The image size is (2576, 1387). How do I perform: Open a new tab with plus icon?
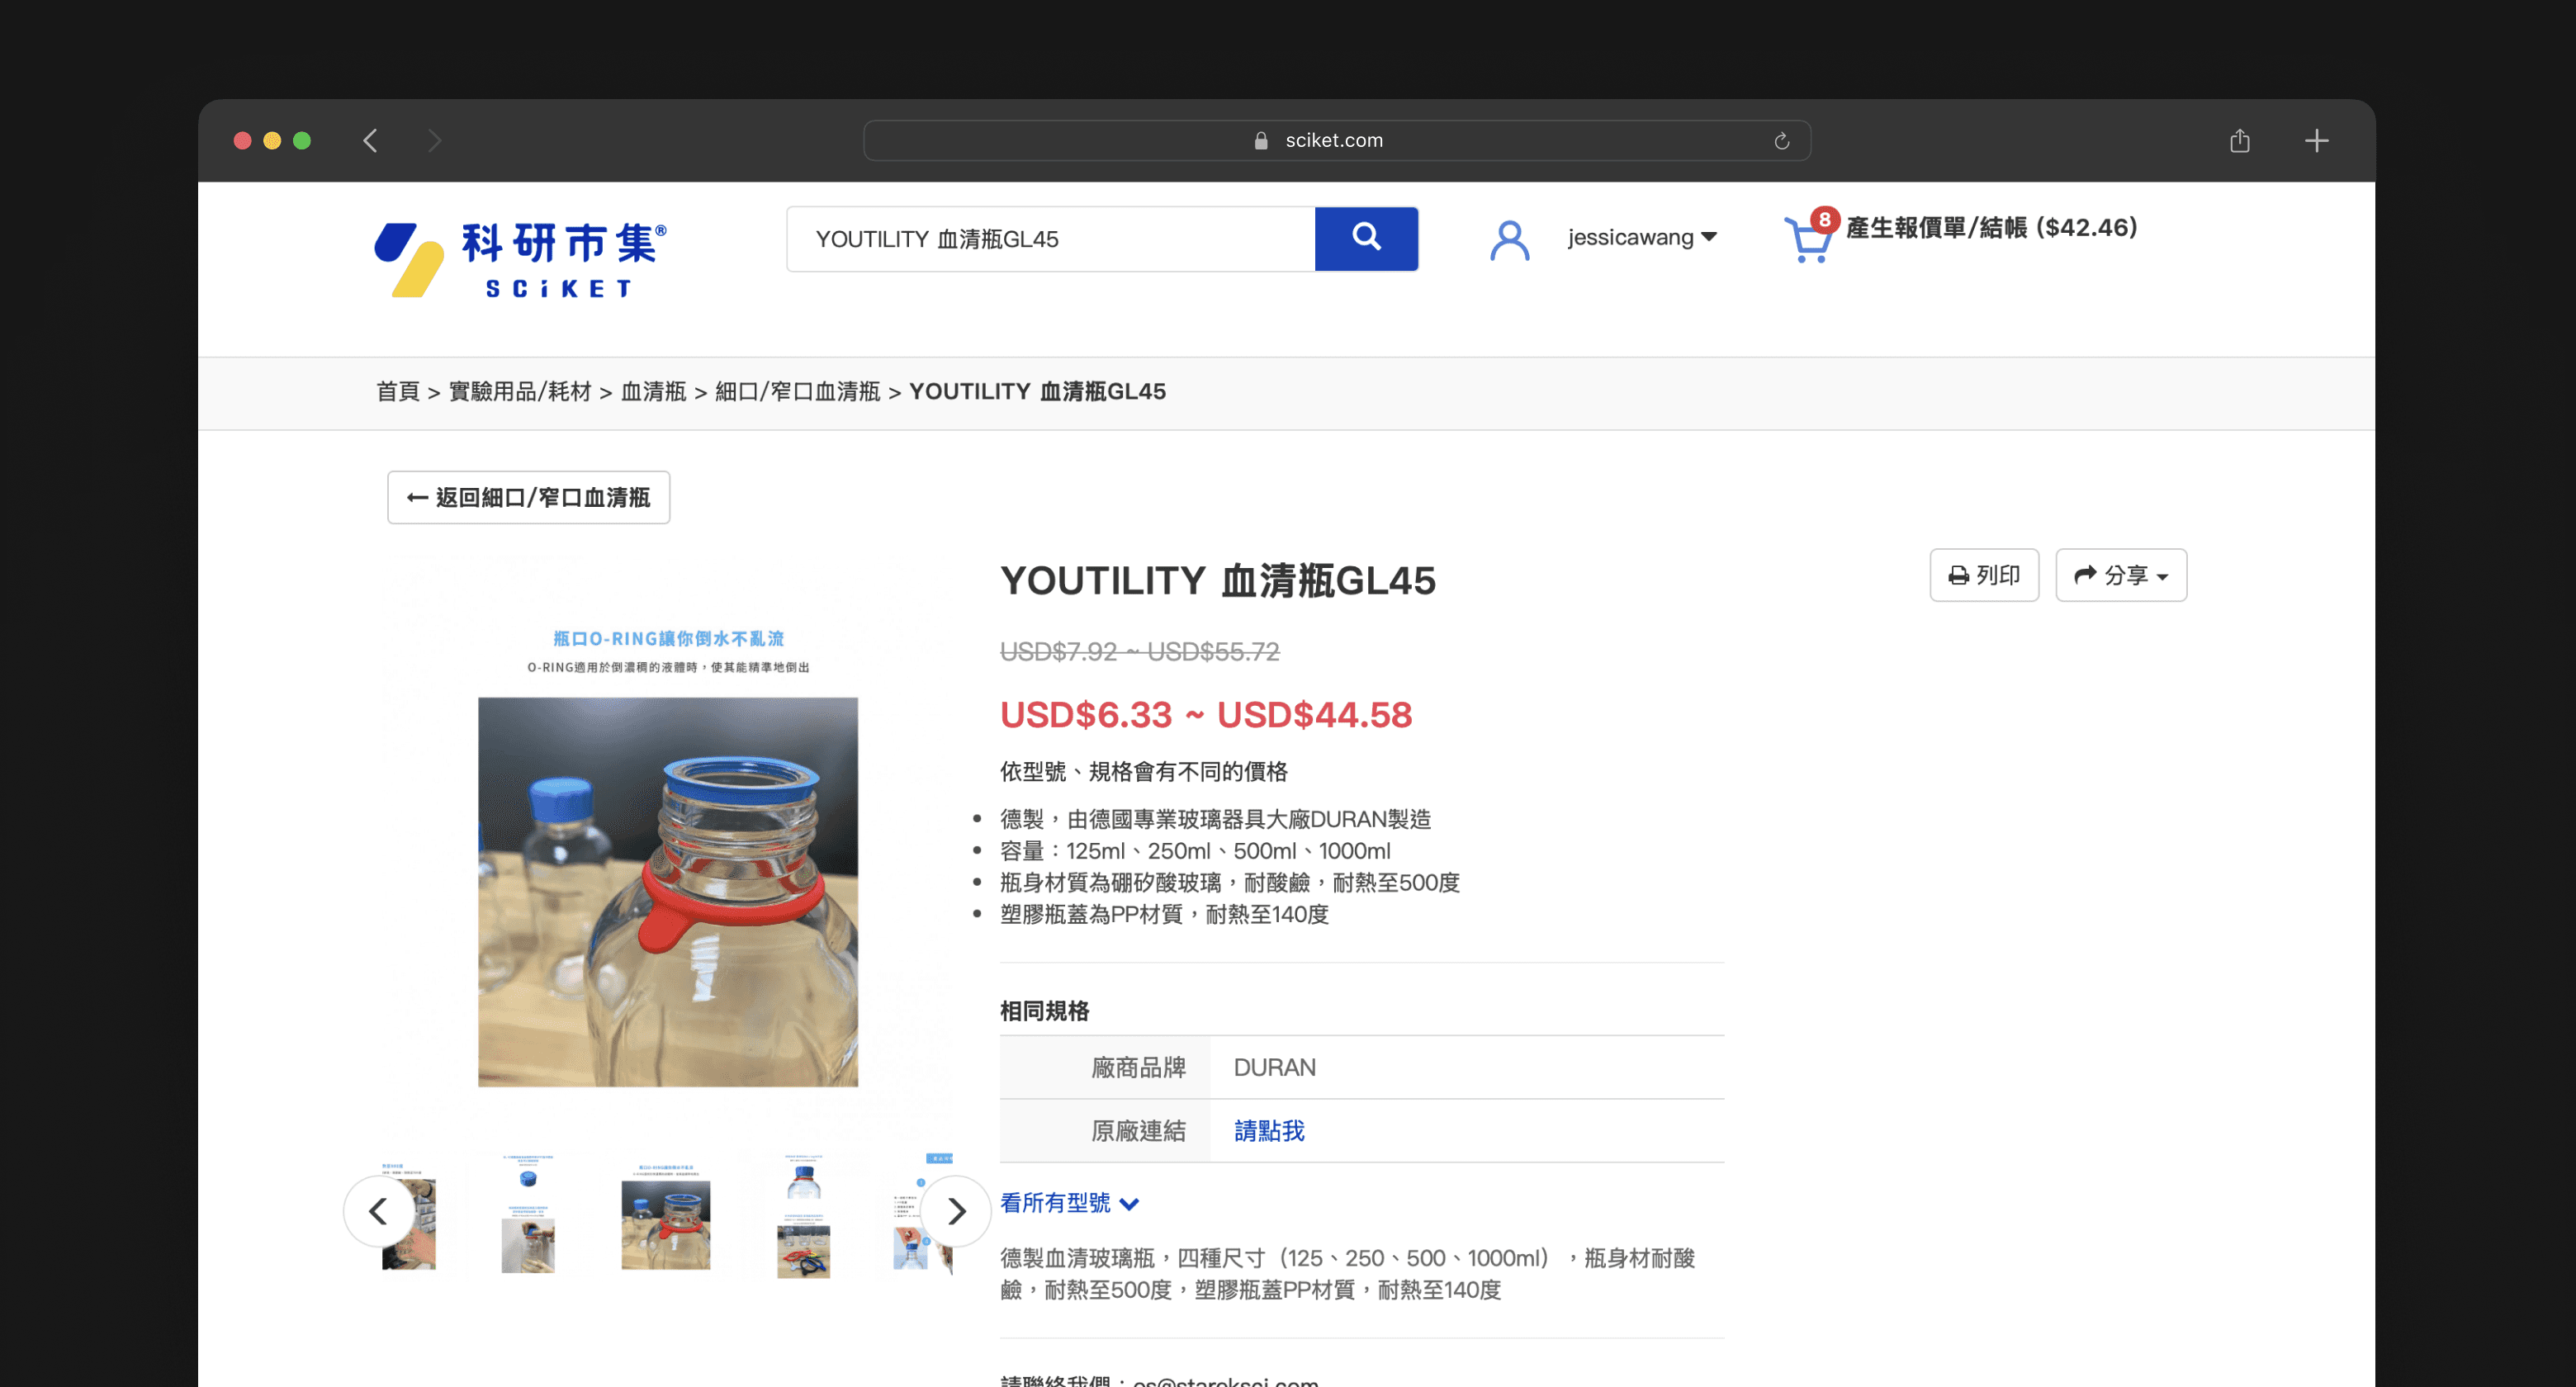(2316, 141)
